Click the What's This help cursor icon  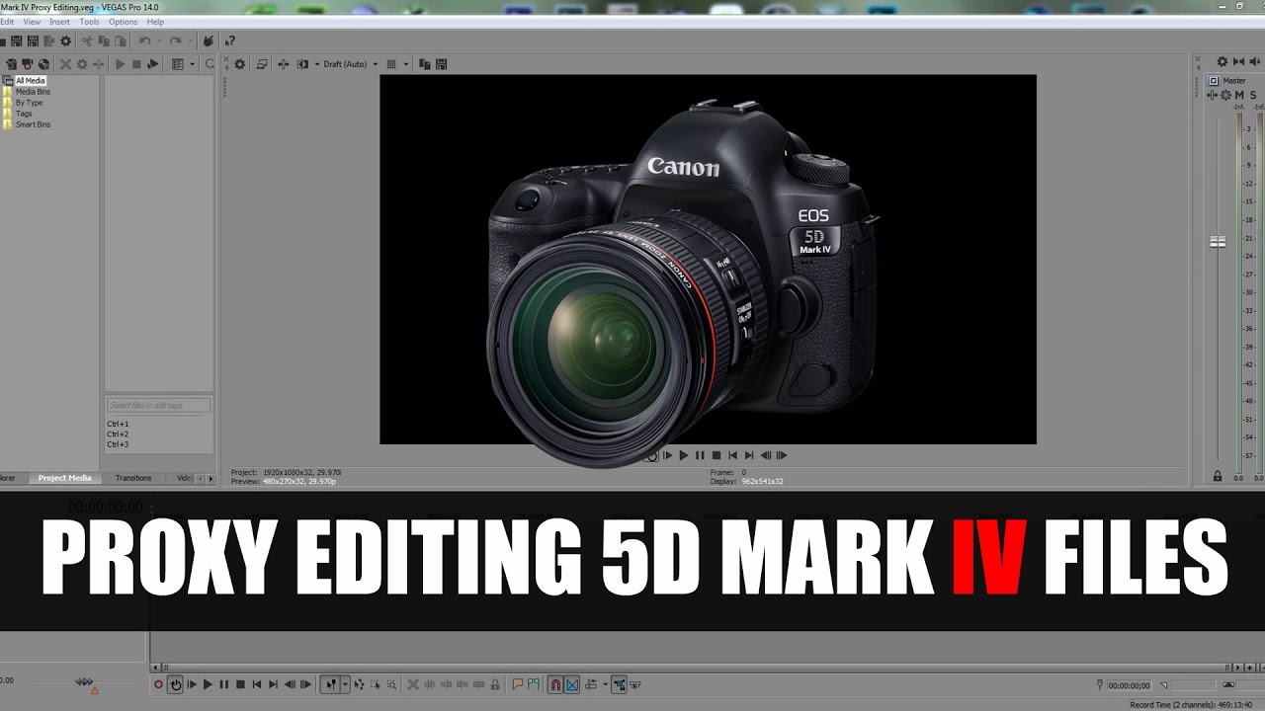point(230,41)
